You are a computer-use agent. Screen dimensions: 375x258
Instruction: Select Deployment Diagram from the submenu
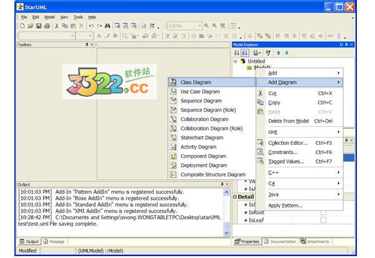pyautogui.click(x=212, y=165)
